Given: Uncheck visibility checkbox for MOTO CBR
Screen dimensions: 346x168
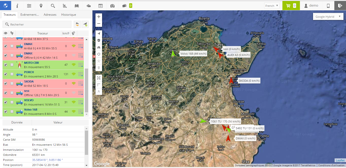Looking at the screenshot, I should [x=6, y=65].
